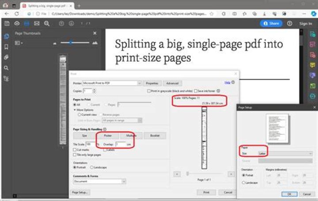The height and width of the screenshot is (201, 318).
Task: Click the Advanced button
Action: pyautogui.click(x=172, y=83)
